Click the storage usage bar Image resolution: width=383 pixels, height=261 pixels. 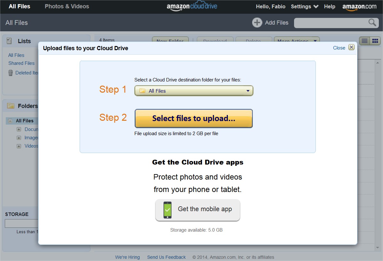coord(21,223)
